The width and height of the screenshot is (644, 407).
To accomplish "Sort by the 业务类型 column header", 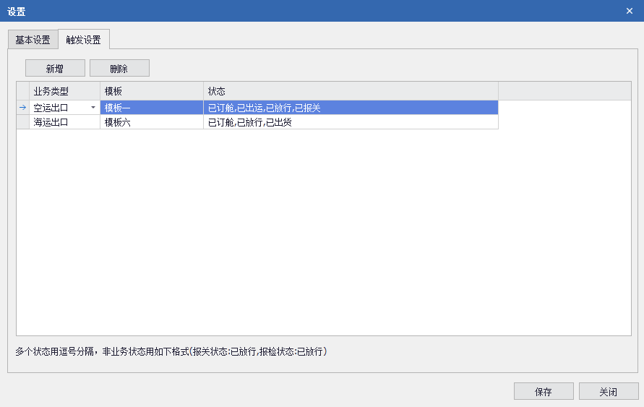I will 64,91.
